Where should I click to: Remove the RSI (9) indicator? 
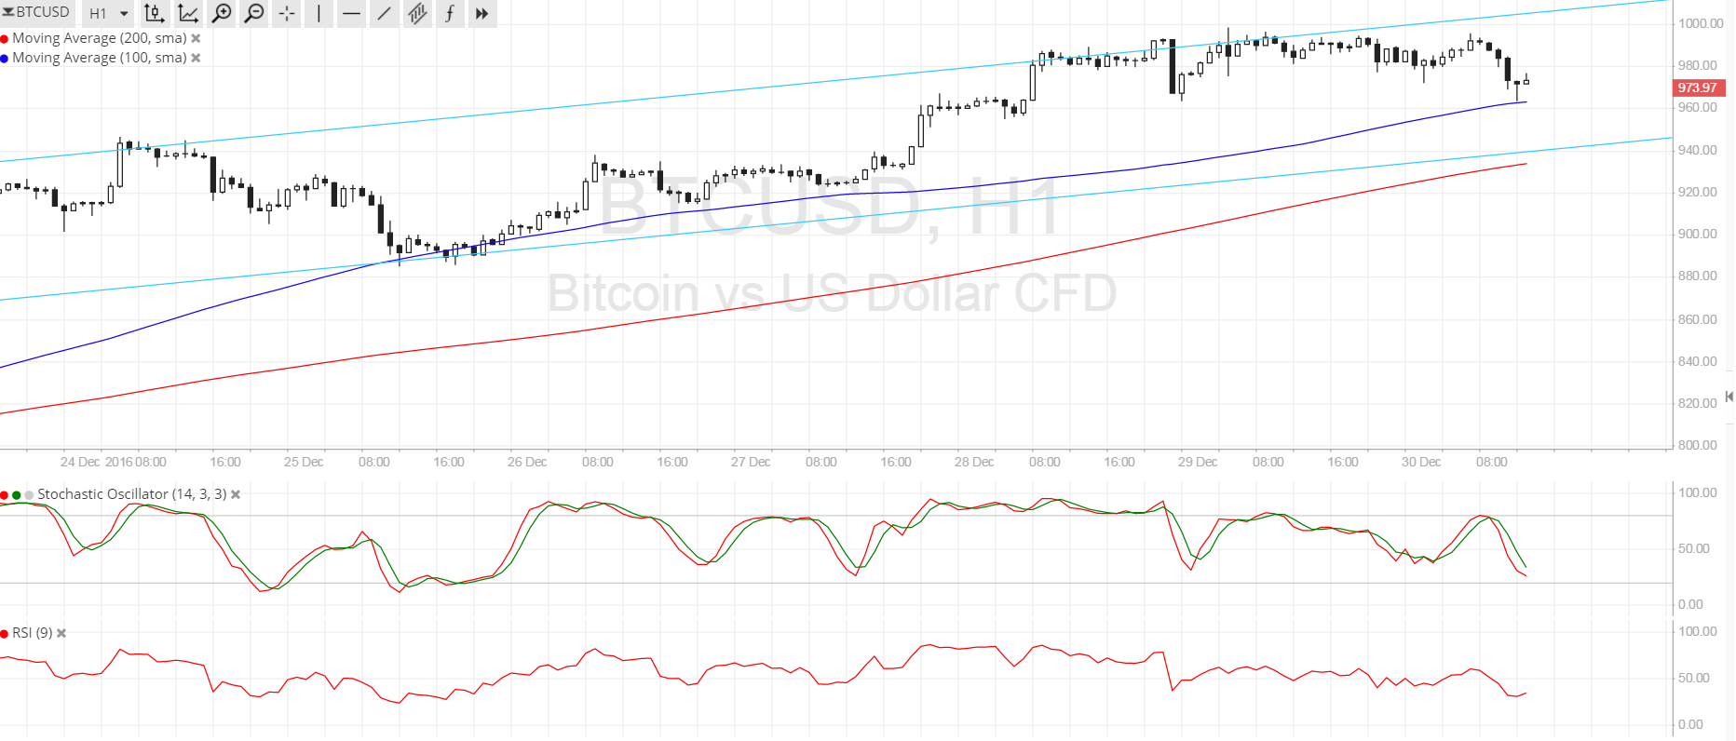coord(61,633)
